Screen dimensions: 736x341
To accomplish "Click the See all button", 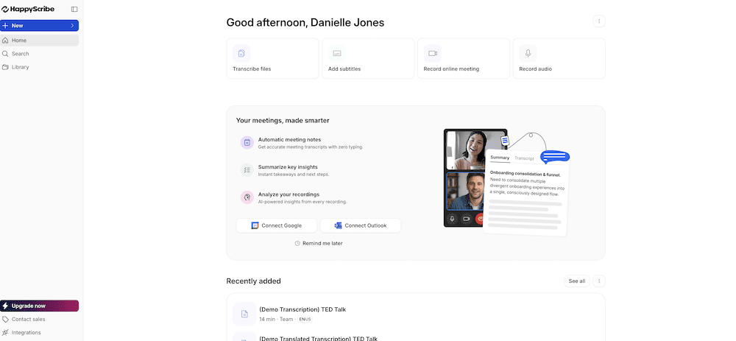I will (x=576, y=281).
